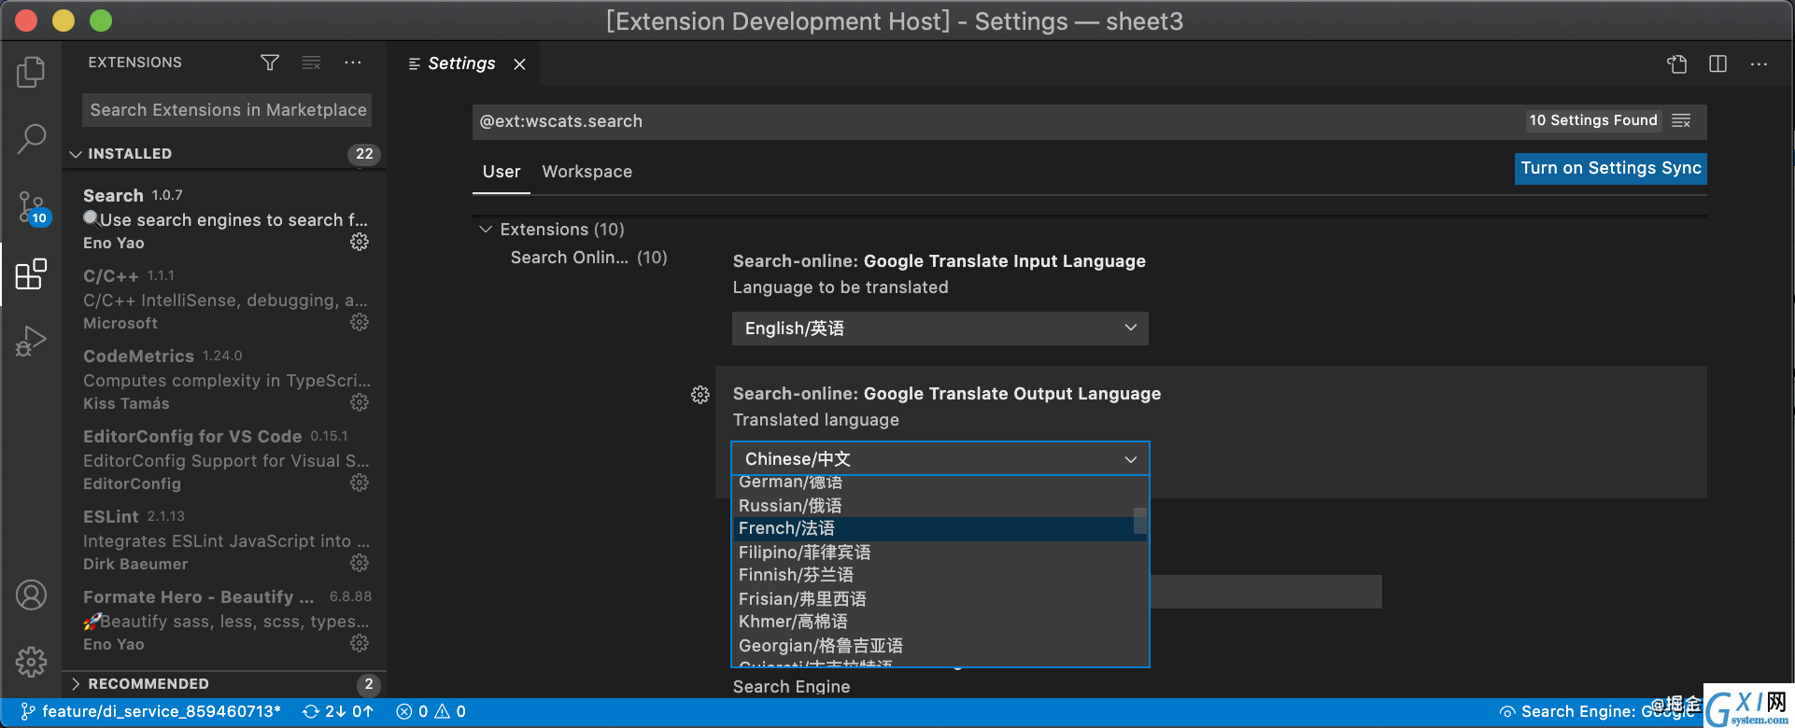This screenshot has height=728, width=1795.
Task: Manage the C/C++ extension gear
Action: click(x=360, y=322)
